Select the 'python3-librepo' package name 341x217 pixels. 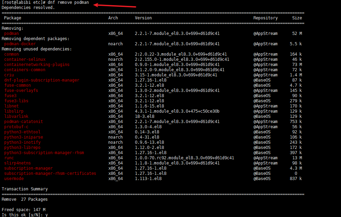click(22, 148)
